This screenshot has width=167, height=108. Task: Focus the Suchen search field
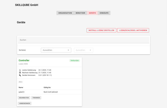pyautogui.click(x=83, y=40)
